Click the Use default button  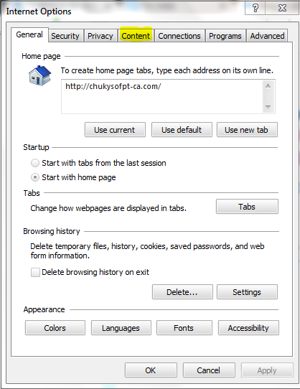[x=182, y=130]
